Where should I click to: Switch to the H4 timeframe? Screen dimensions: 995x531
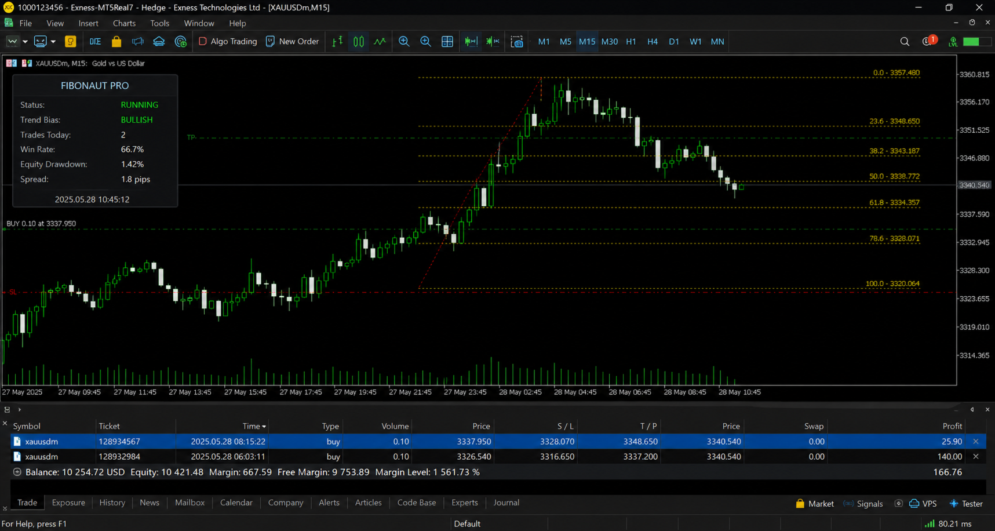653,42
